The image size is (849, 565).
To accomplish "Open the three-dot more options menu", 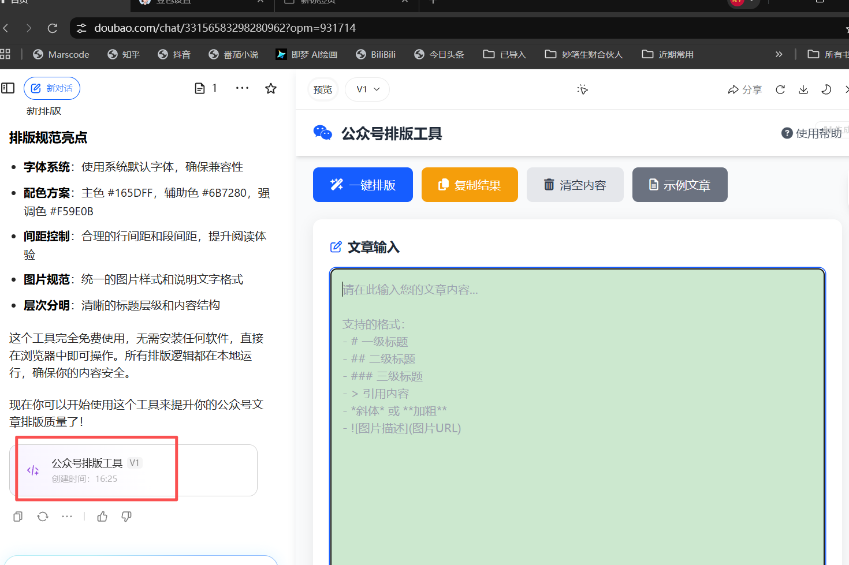I will (x=242, y=88).
